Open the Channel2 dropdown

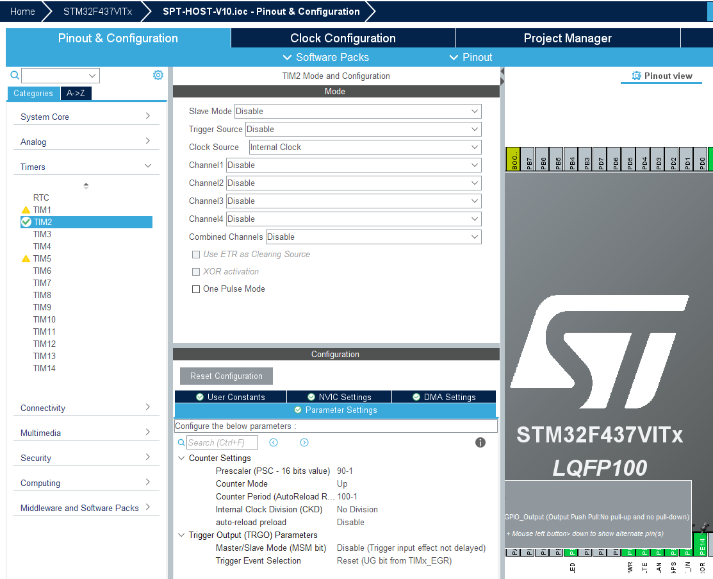[354, 183]
